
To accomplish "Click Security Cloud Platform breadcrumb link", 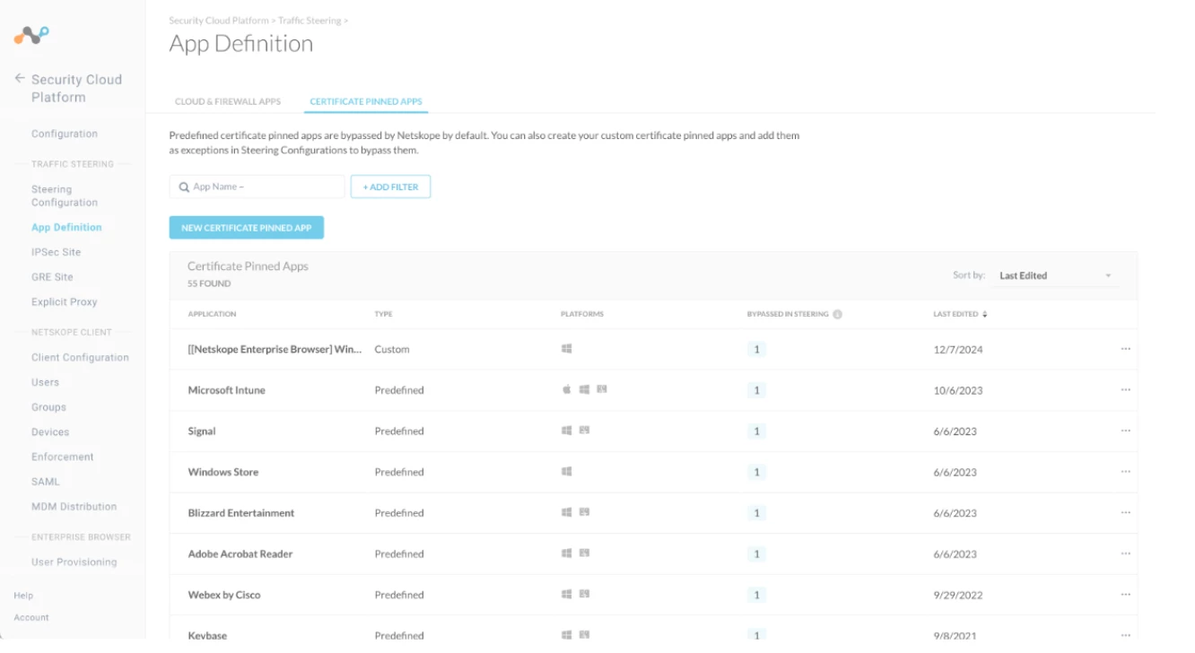I will click(x=219, y=20).
